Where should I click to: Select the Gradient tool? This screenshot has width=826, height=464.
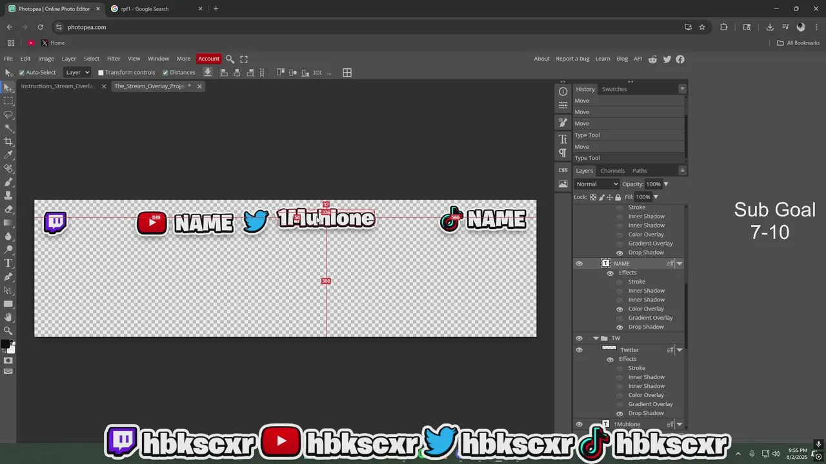pyautogui.click(x=8, y=222)
